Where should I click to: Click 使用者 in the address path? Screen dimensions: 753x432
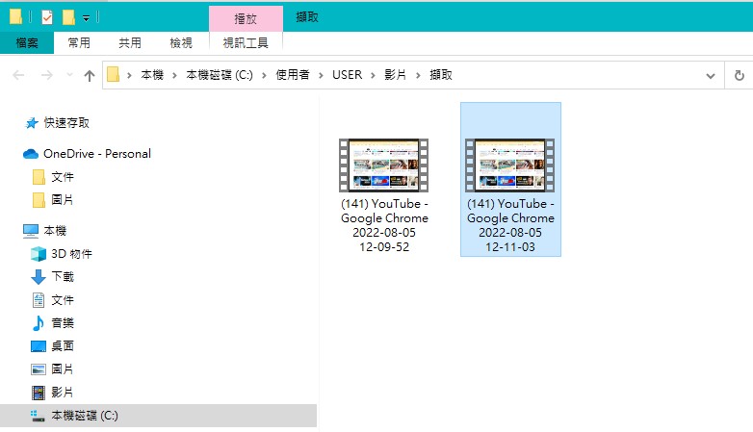pyautogui.click(x=293, y=75)
